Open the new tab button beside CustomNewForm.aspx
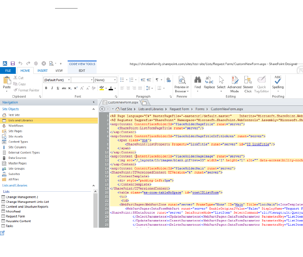The width and height of the screenshot is (303, 257). pos(144,102)
